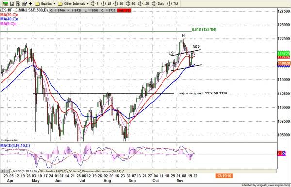Click the 105000 price axis label
This screenshot has width=291, height=187.
pyautogui.click(x=284, y=135)
